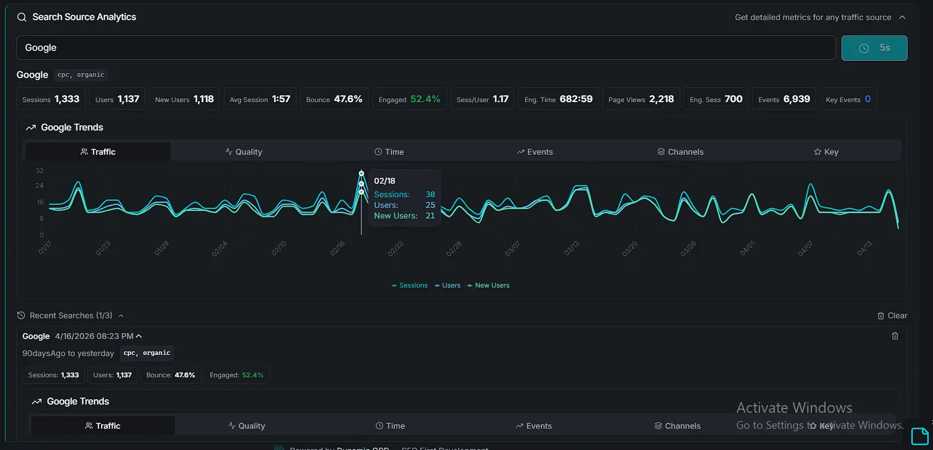Click the Eng. Sess 700 metric card
This screenshot has height=450, width=933.
tap(716, 99)
